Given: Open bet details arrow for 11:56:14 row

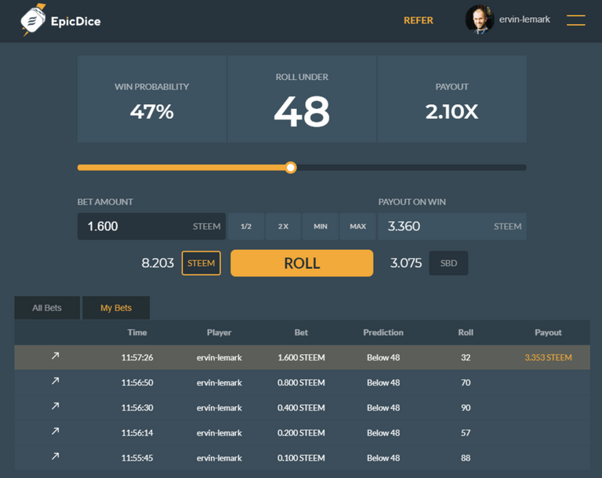Looking at the screenshot, I should 55,432.
